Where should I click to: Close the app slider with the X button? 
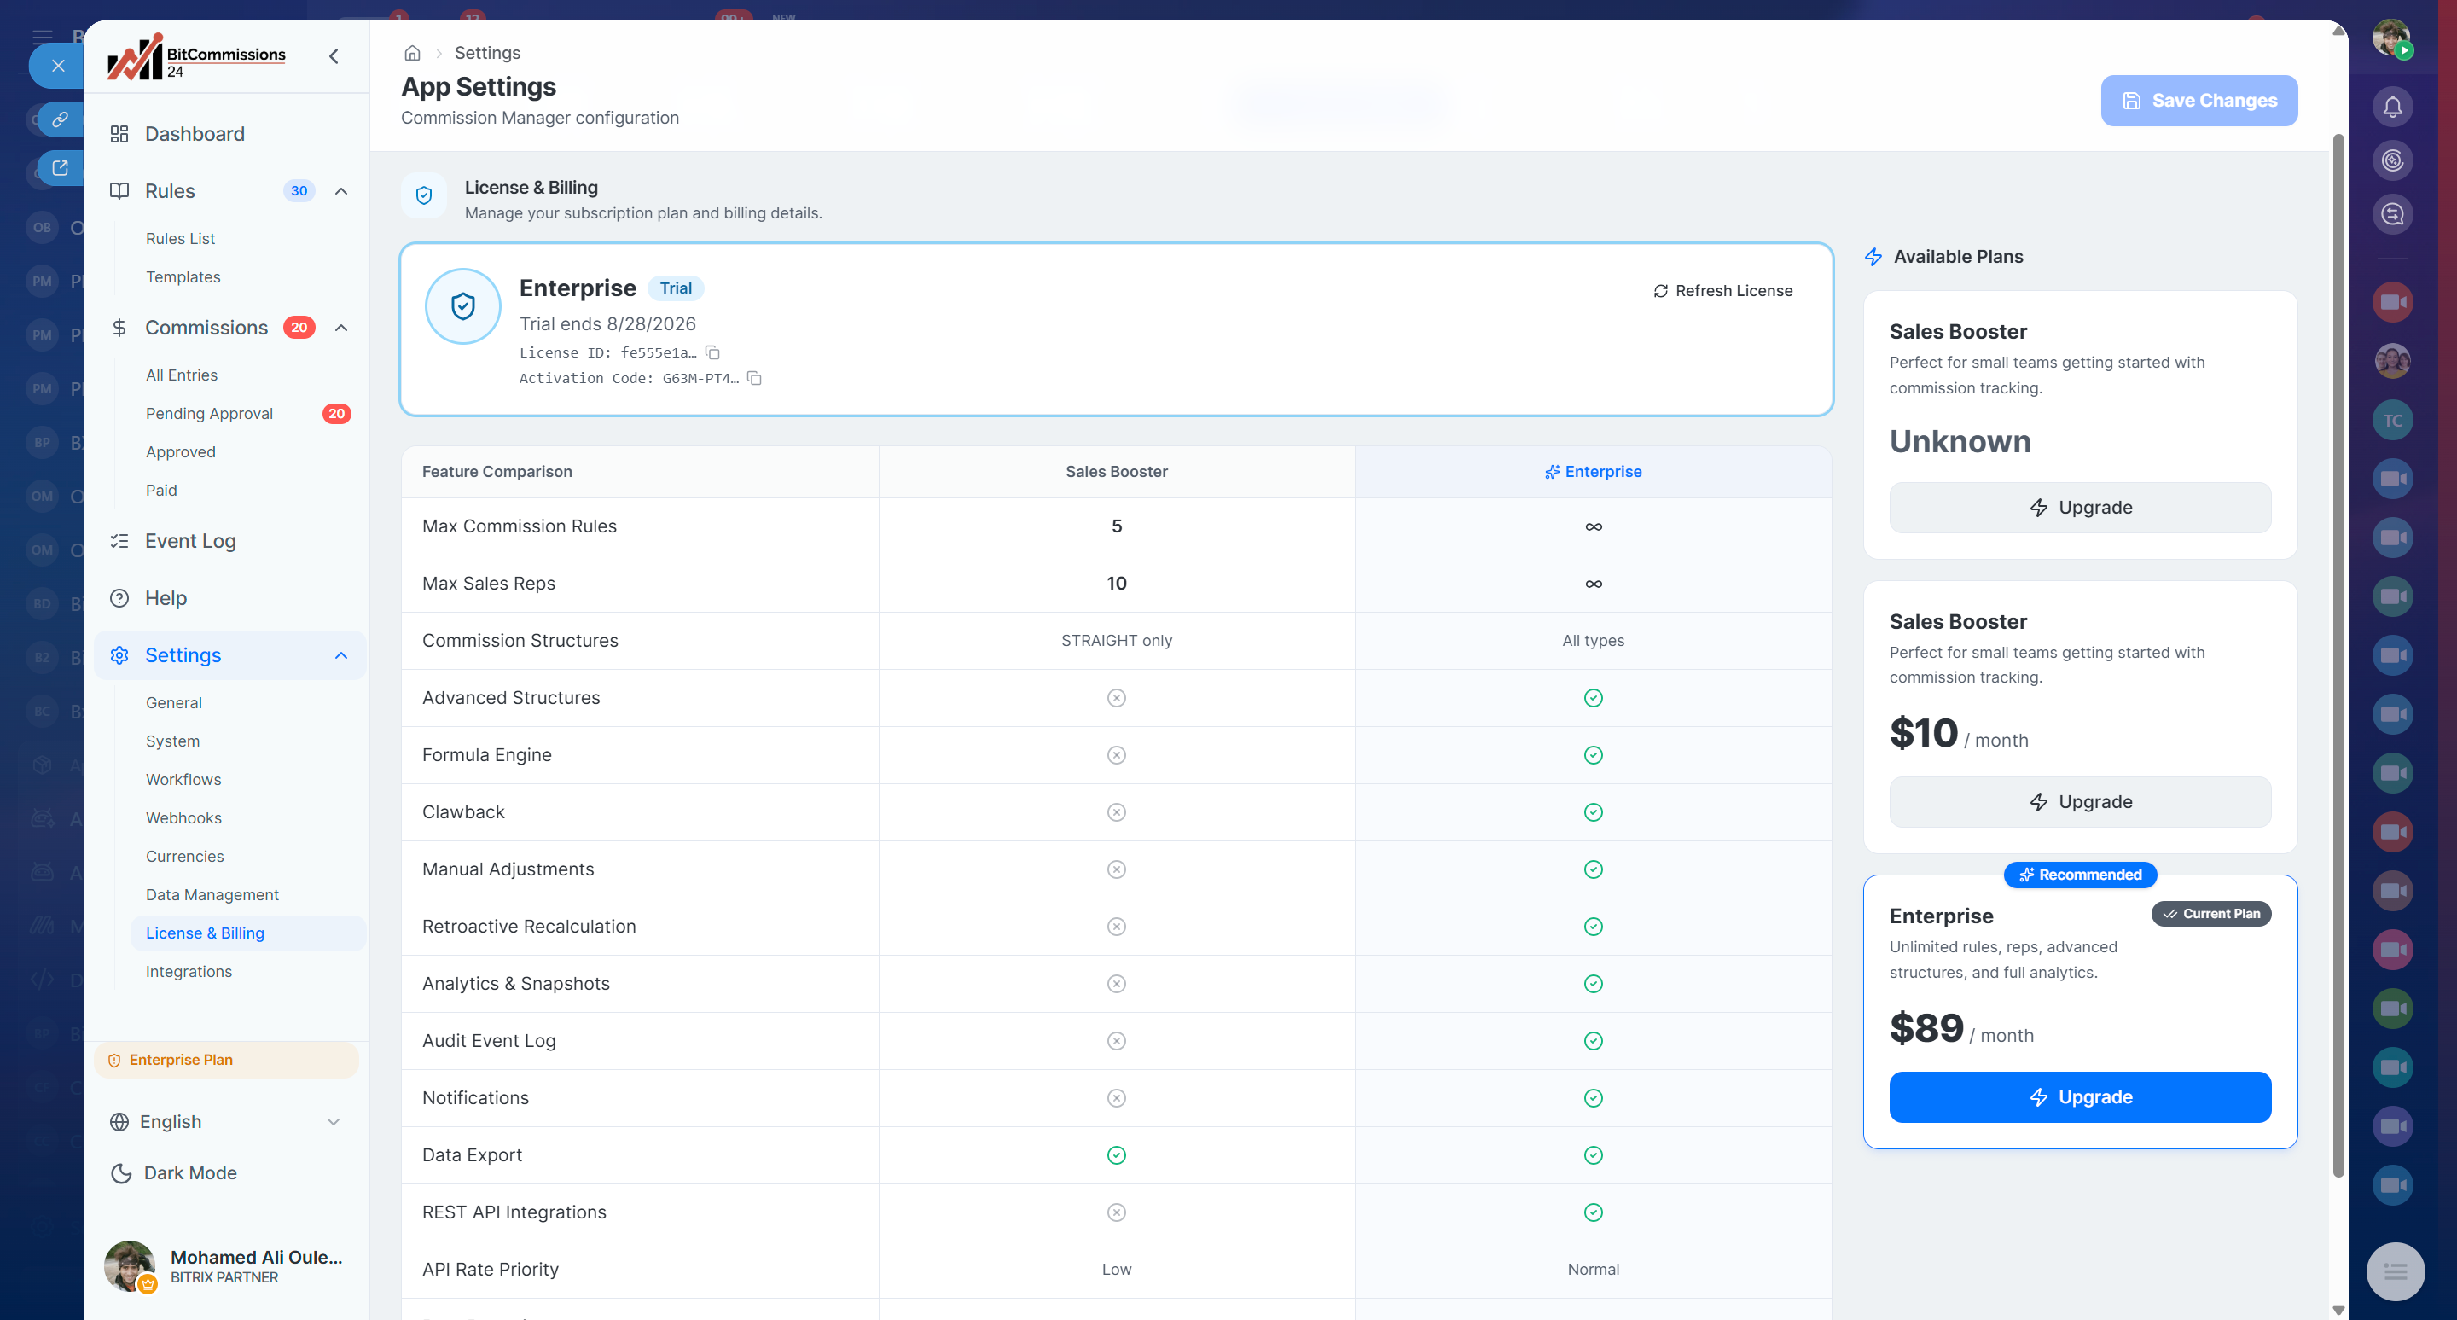click(57, 66)
